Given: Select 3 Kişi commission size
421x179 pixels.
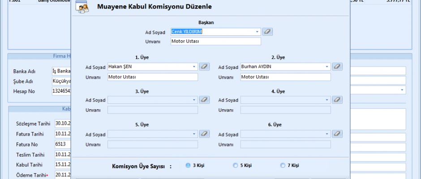Looking at the screenshot, I should [188, 165].
